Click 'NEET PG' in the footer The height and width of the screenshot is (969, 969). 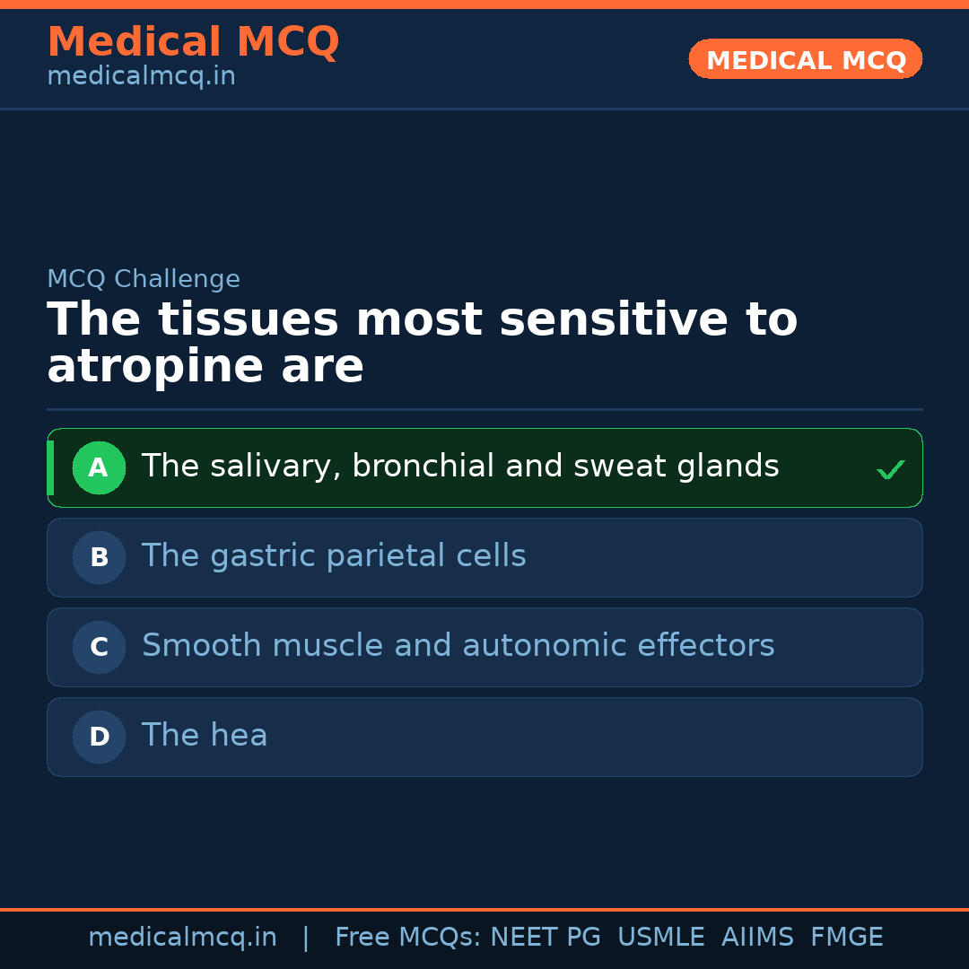[546, 938]
